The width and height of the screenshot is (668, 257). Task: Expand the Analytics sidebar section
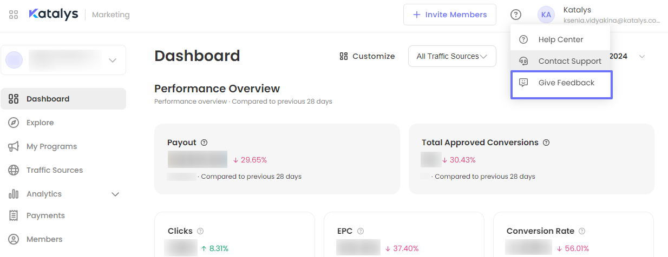click(x=115, y=194)
